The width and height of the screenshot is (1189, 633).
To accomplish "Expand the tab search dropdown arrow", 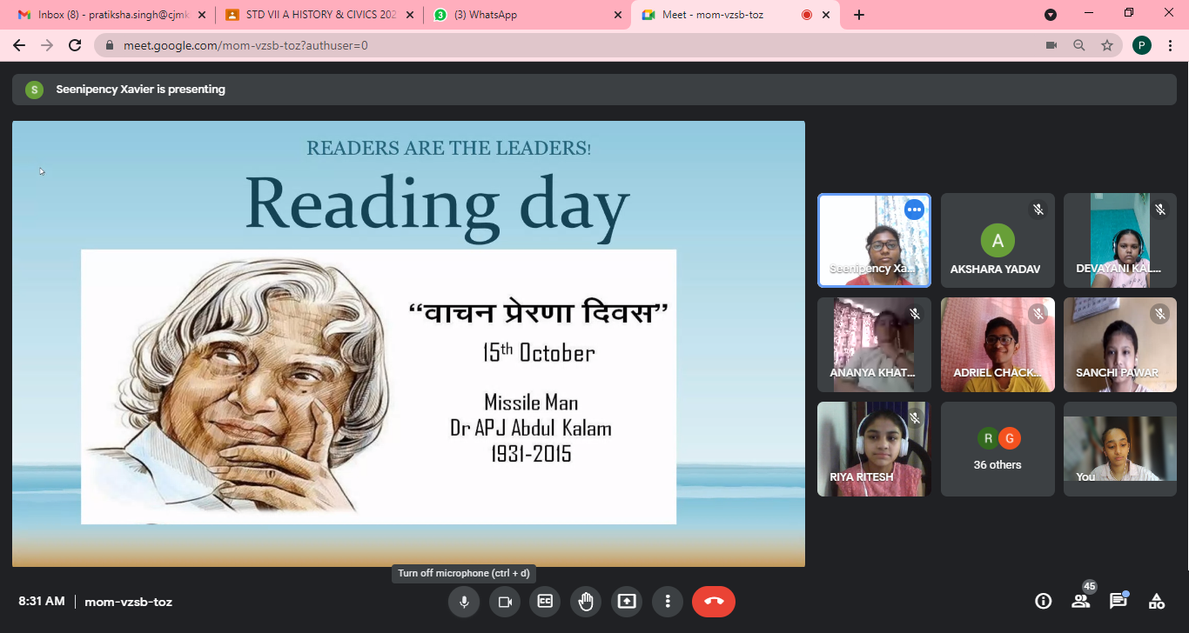I will point(1051,15).
